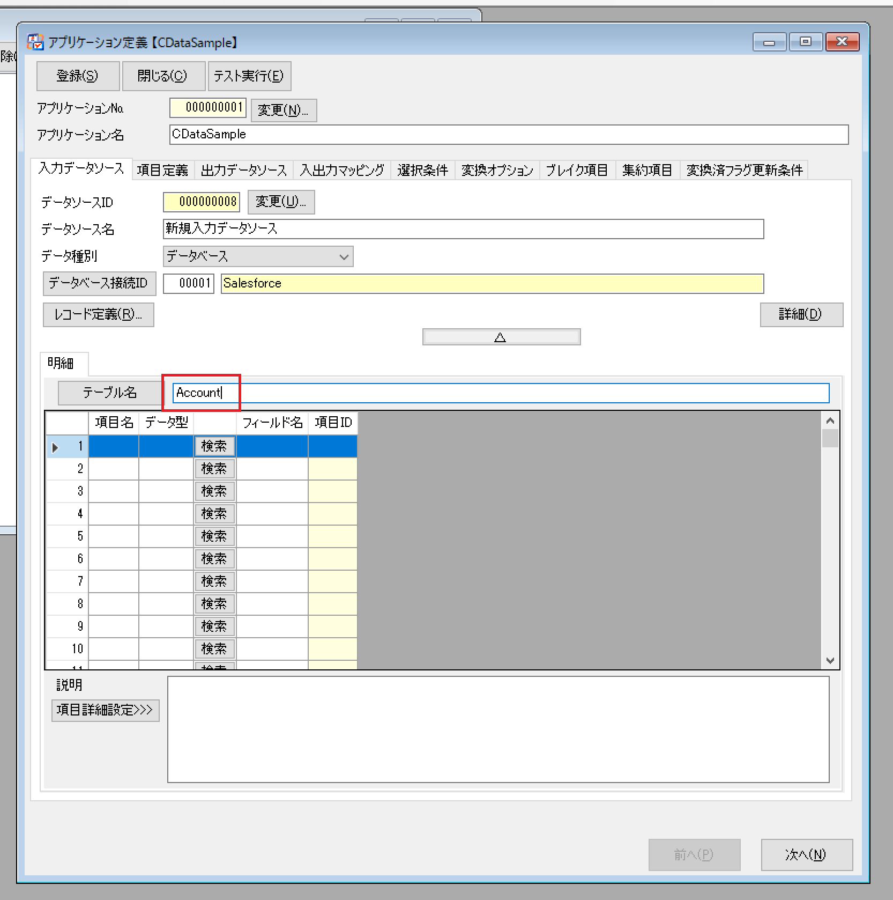Click the 変更(U) button beside データソースID

[281, 202]
